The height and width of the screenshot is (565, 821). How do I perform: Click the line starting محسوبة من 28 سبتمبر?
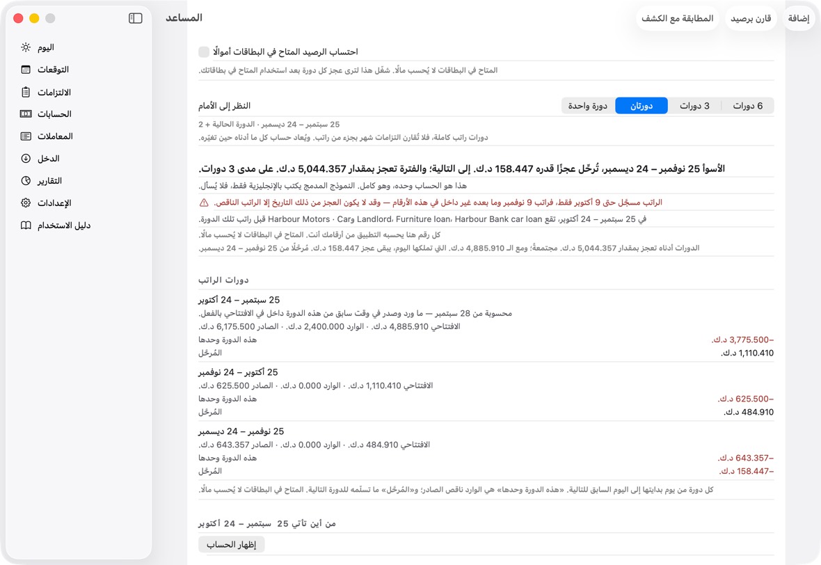(355, 314)
